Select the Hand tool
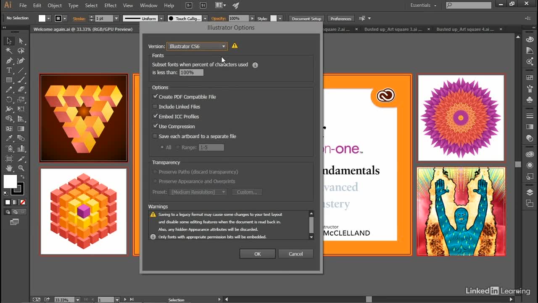Screen dimensions: 538x303 click(x=9, y=168)
